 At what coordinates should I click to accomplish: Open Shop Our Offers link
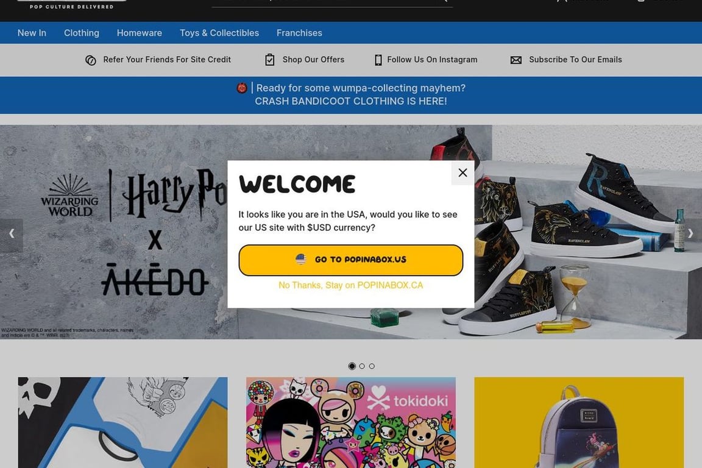tap(313, 60)
